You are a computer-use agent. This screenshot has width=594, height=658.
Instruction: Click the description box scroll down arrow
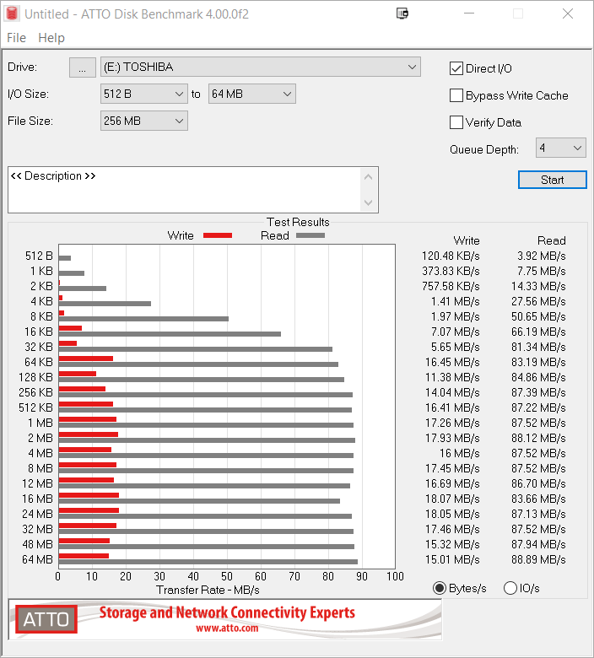click(368, 202)
